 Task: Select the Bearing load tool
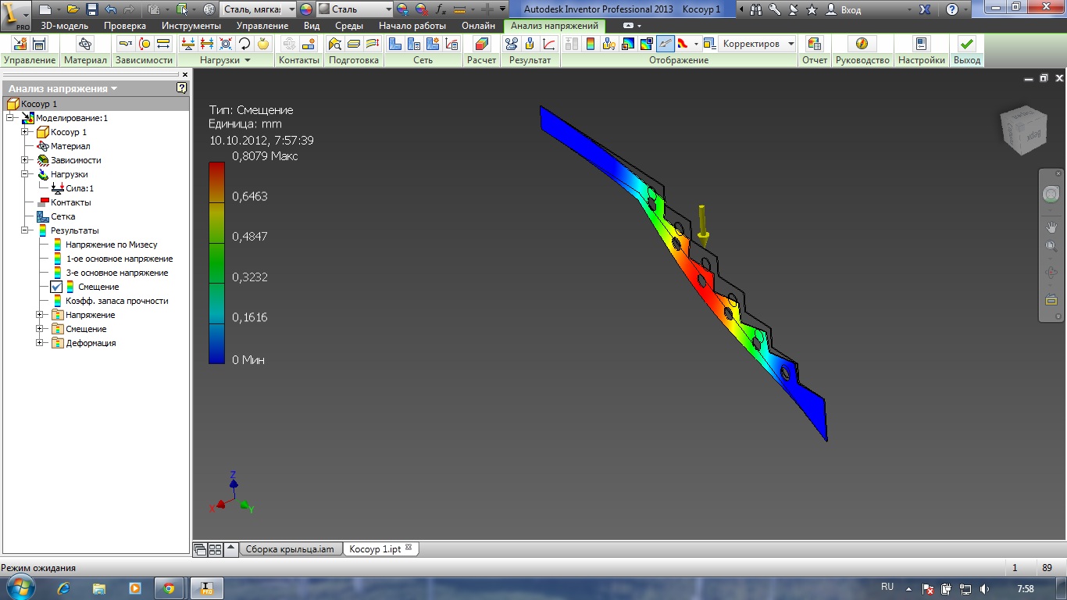226,44
